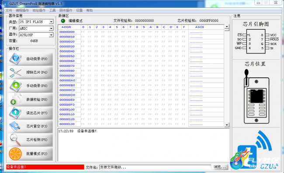This screenshot has width=284, height=173.
Task: Select the green download arrow 手动烧录 (F6)
Action: click(15, 86)
